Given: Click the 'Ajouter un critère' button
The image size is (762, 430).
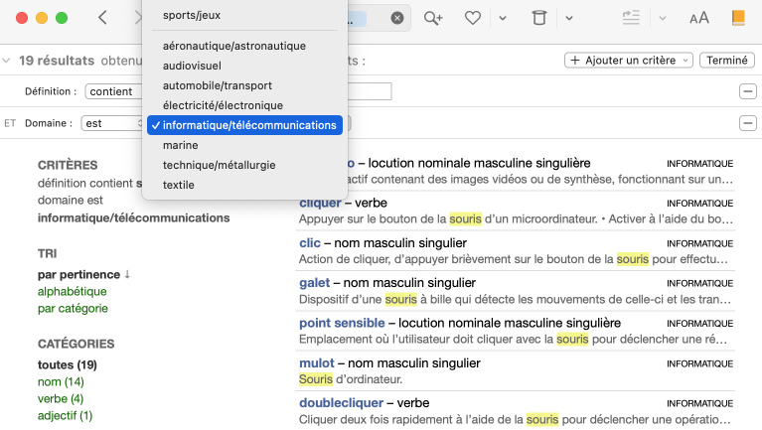Looking at the screenshot, I should [x=629, y=61].
